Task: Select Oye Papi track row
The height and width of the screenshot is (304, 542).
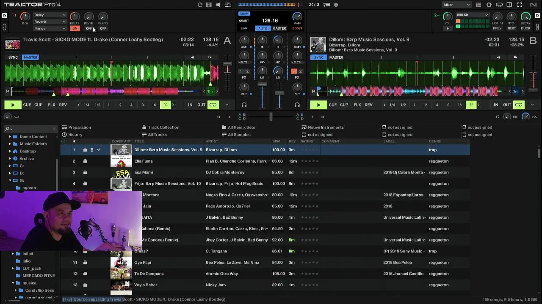Action: (265, 262)
